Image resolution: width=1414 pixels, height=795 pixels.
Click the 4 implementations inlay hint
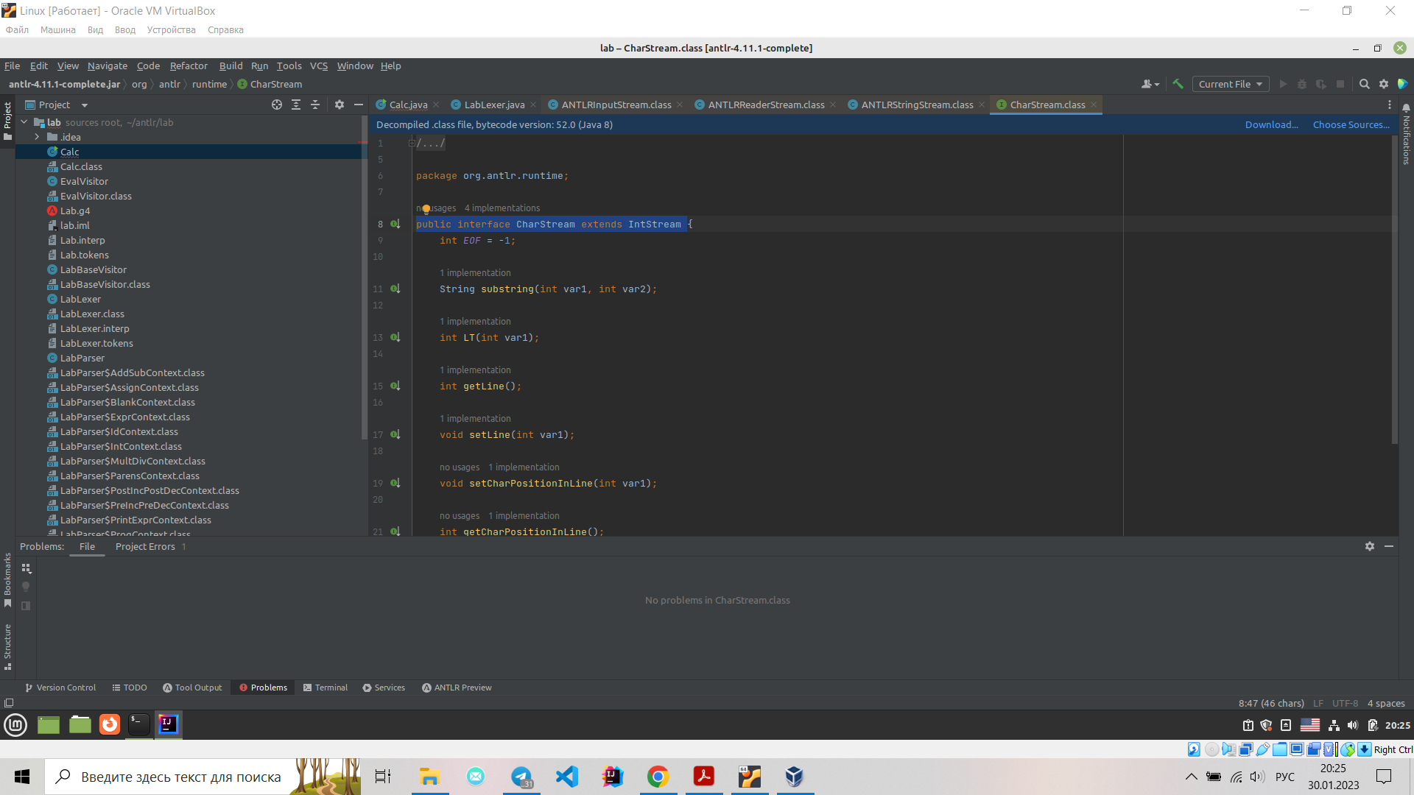502,208
